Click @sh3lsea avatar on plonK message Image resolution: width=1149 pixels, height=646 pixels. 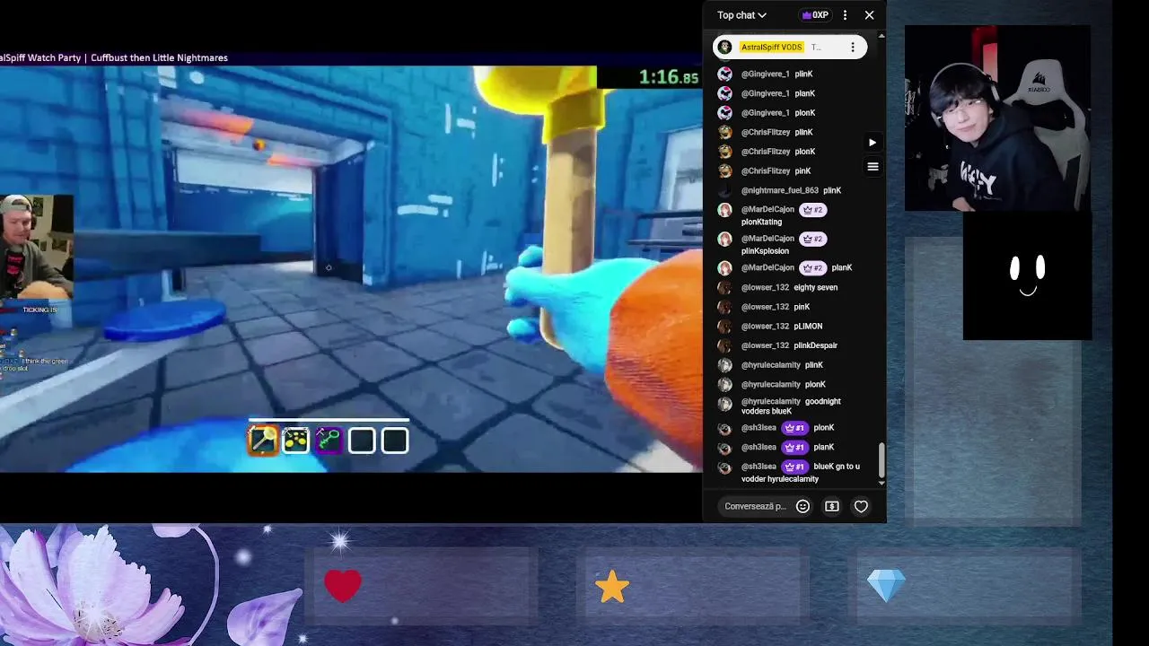[x=724, y=428]
